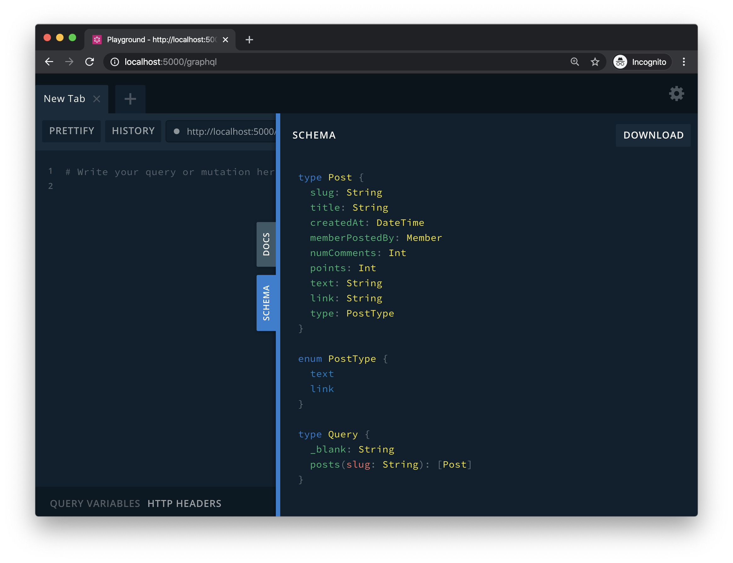The width and height of the screenshot is (733, 563).
Task: Open the Chrome three-dot menu
Action: 684,62
